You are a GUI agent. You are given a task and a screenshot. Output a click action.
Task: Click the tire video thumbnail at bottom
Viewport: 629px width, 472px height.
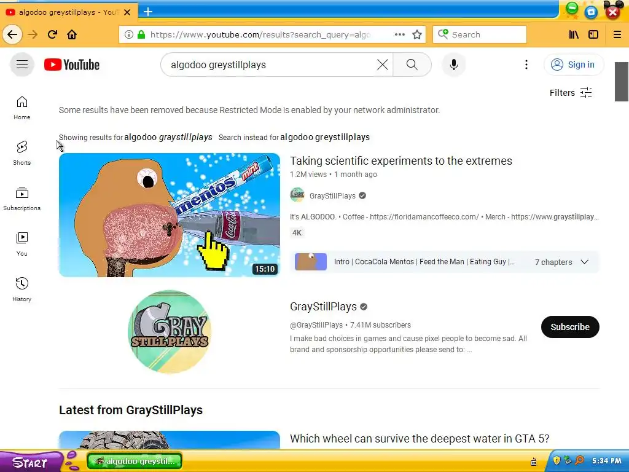tap(170, 440)
